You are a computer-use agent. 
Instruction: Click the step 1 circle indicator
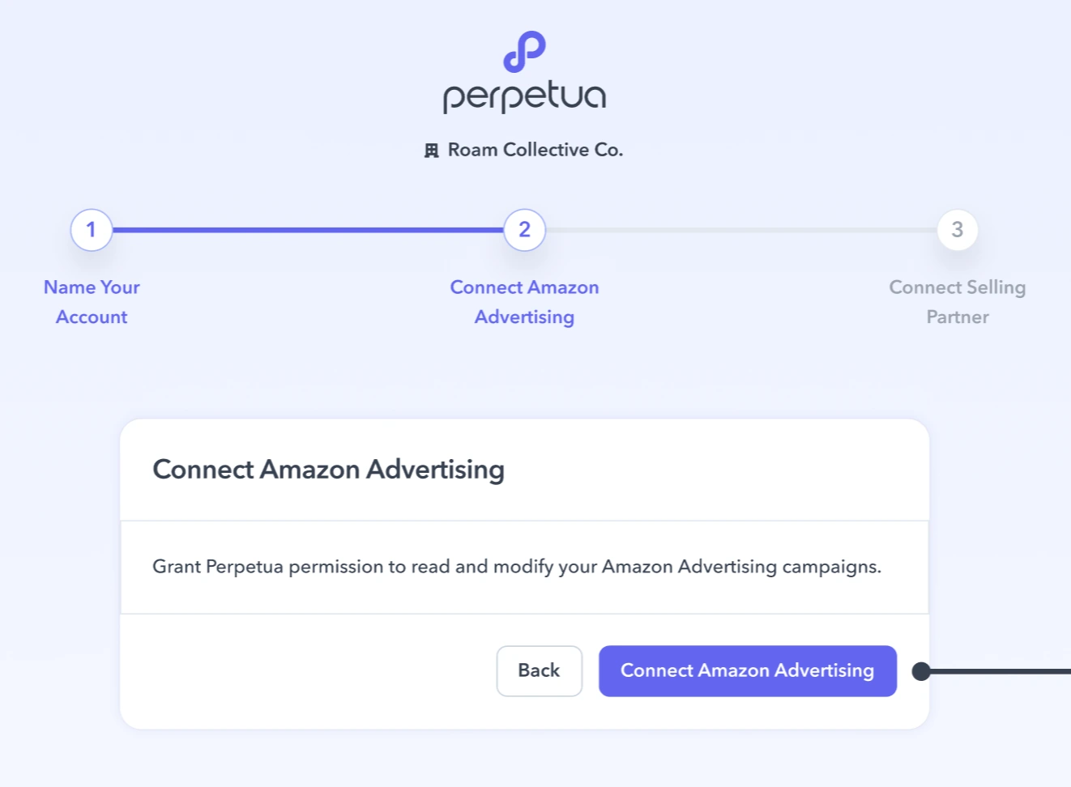[91, 230]
